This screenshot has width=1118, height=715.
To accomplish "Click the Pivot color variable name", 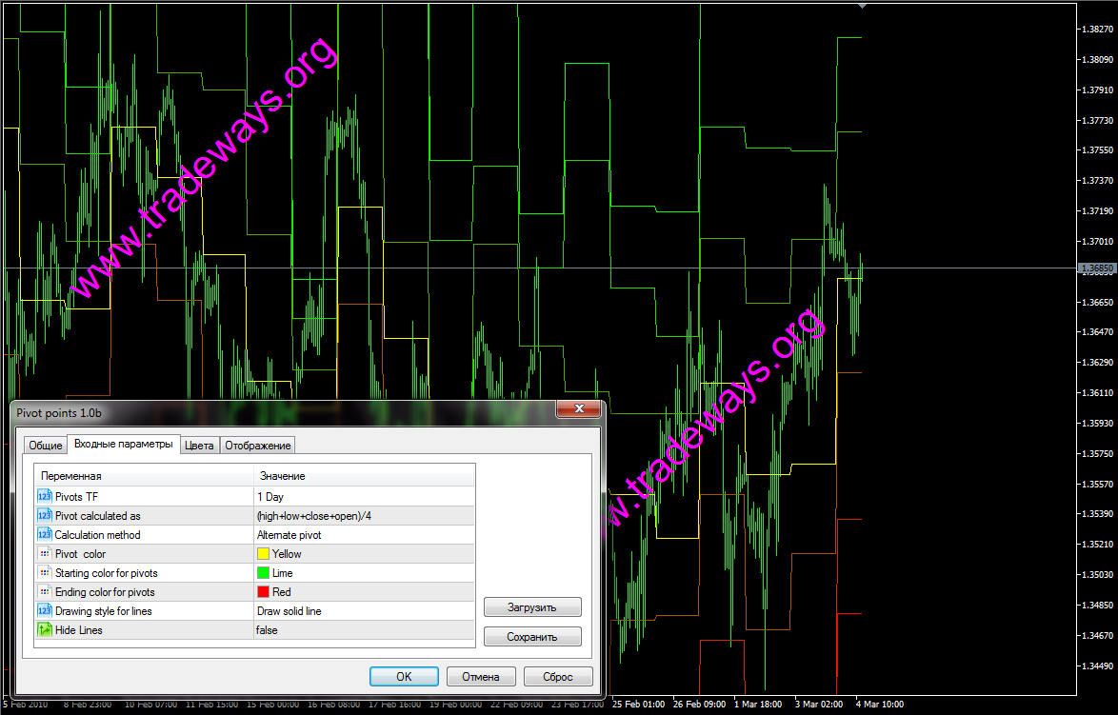I will pos(81,554).
